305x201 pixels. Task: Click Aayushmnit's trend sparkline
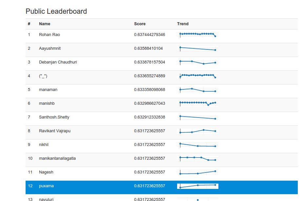(x=198, y=48)
